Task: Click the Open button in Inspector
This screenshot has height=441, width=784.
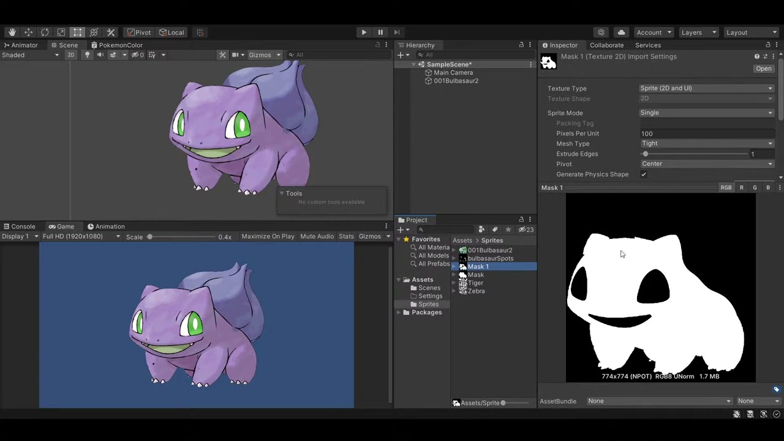Action: (x=764, y=69)
